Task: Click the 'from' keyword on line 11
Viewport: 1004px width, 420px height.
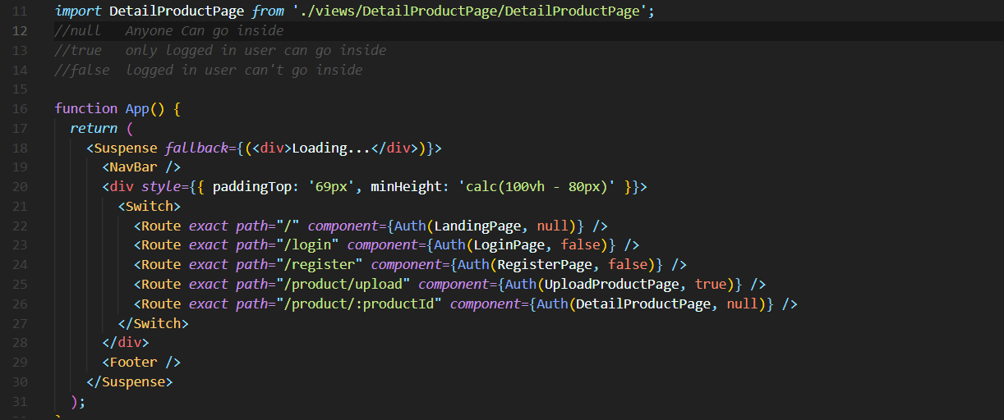Action: (268, 11)
